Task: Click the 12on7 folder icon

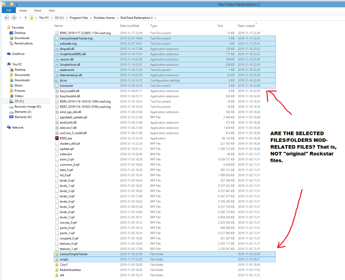Action: pos(57,265)
